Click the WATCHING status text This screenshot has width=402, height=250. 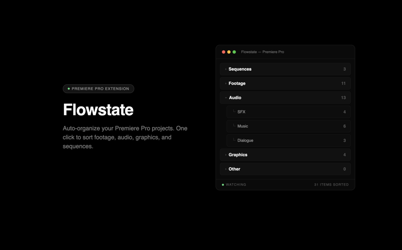236,185
